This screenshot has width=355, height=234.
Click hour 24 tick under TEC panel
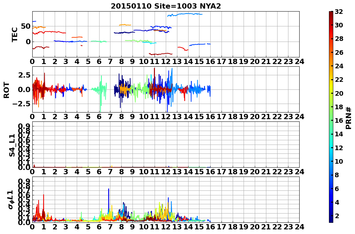click(x=299, y=61)
